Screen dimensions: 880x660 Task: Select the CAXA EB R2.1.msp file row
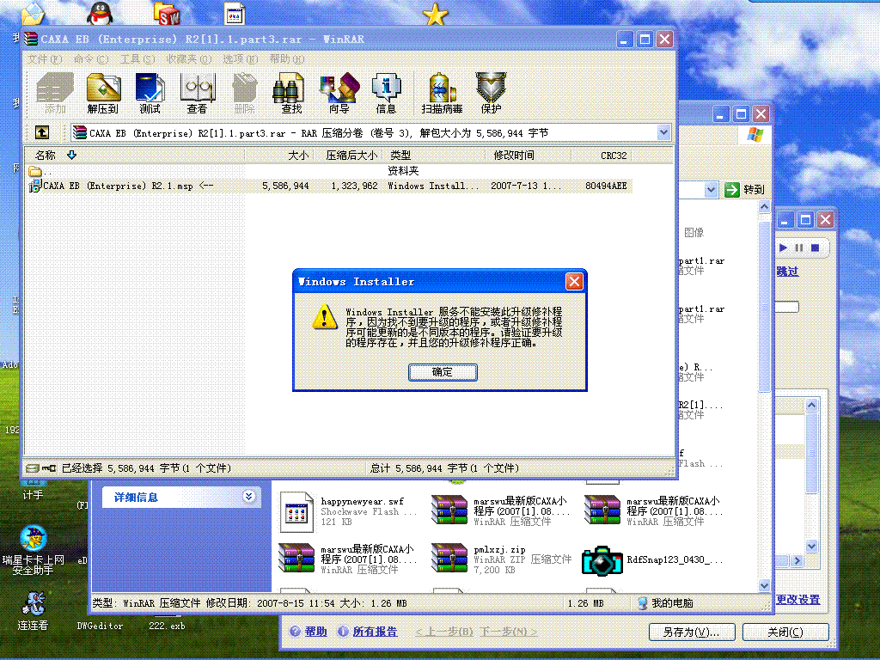tap(330, 186)
